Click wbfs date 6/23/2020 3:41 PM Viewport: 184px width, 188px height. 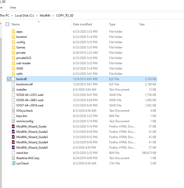[x=85, y=74]
